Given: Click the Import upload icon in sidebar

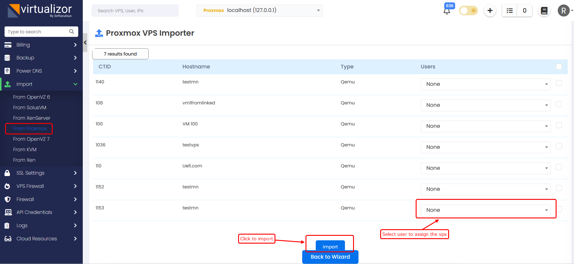Looking at the screenshot, I should point(8,84).
